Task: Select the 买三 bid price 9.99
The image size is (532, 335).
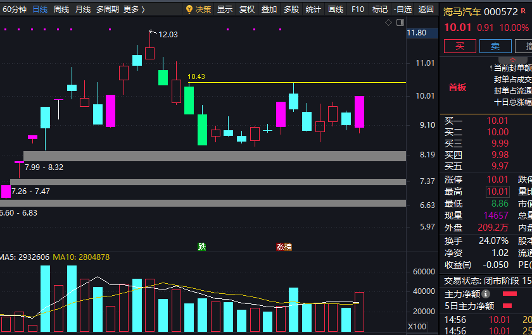Action: pos(500,143)
